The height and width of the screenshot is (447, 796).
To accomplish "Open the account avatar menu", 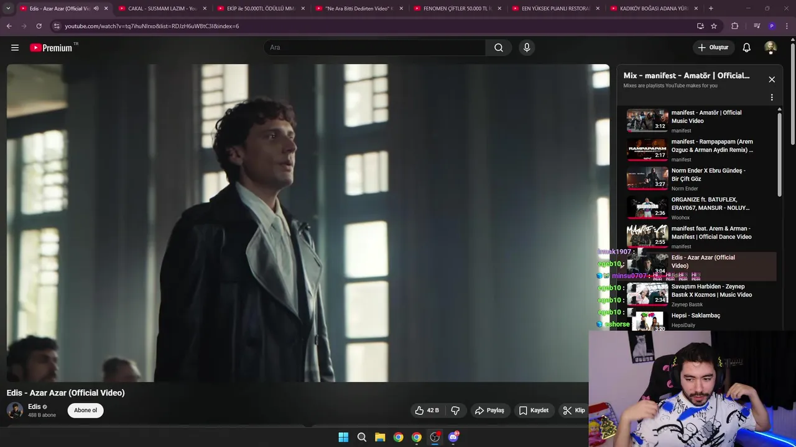I will pos(771,47).
